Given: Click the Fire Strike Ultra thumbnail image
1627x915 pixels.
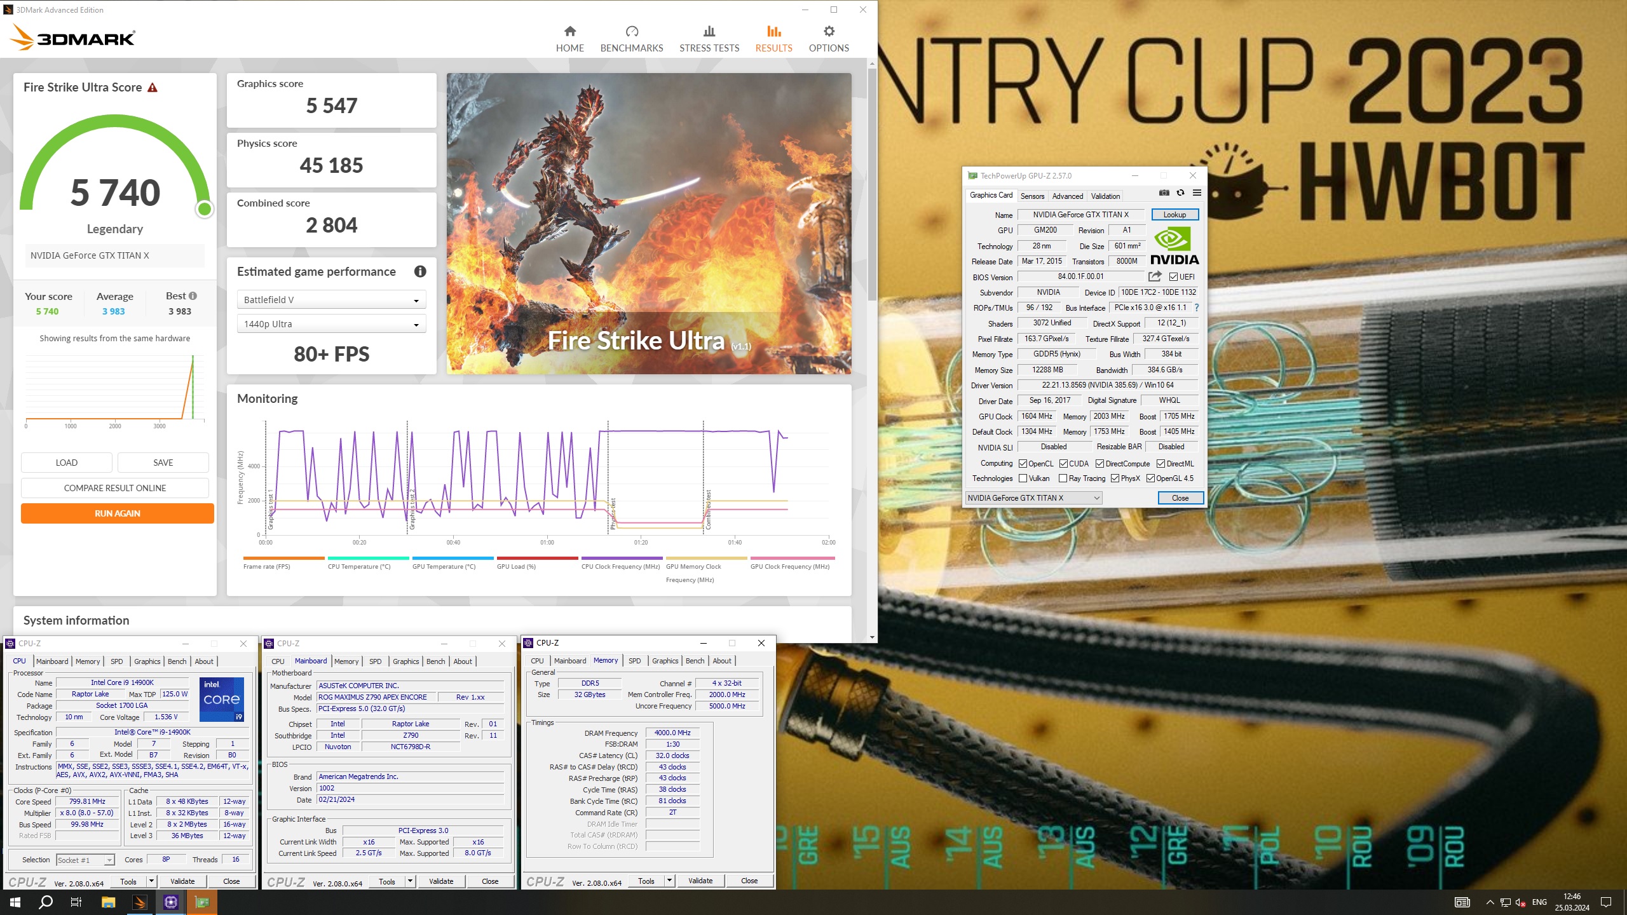Looking at the screenshot, I should coord(649,224).
